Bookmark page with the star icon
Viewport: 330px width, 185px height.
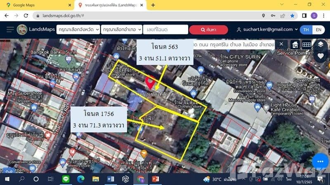tap(292, 16)
